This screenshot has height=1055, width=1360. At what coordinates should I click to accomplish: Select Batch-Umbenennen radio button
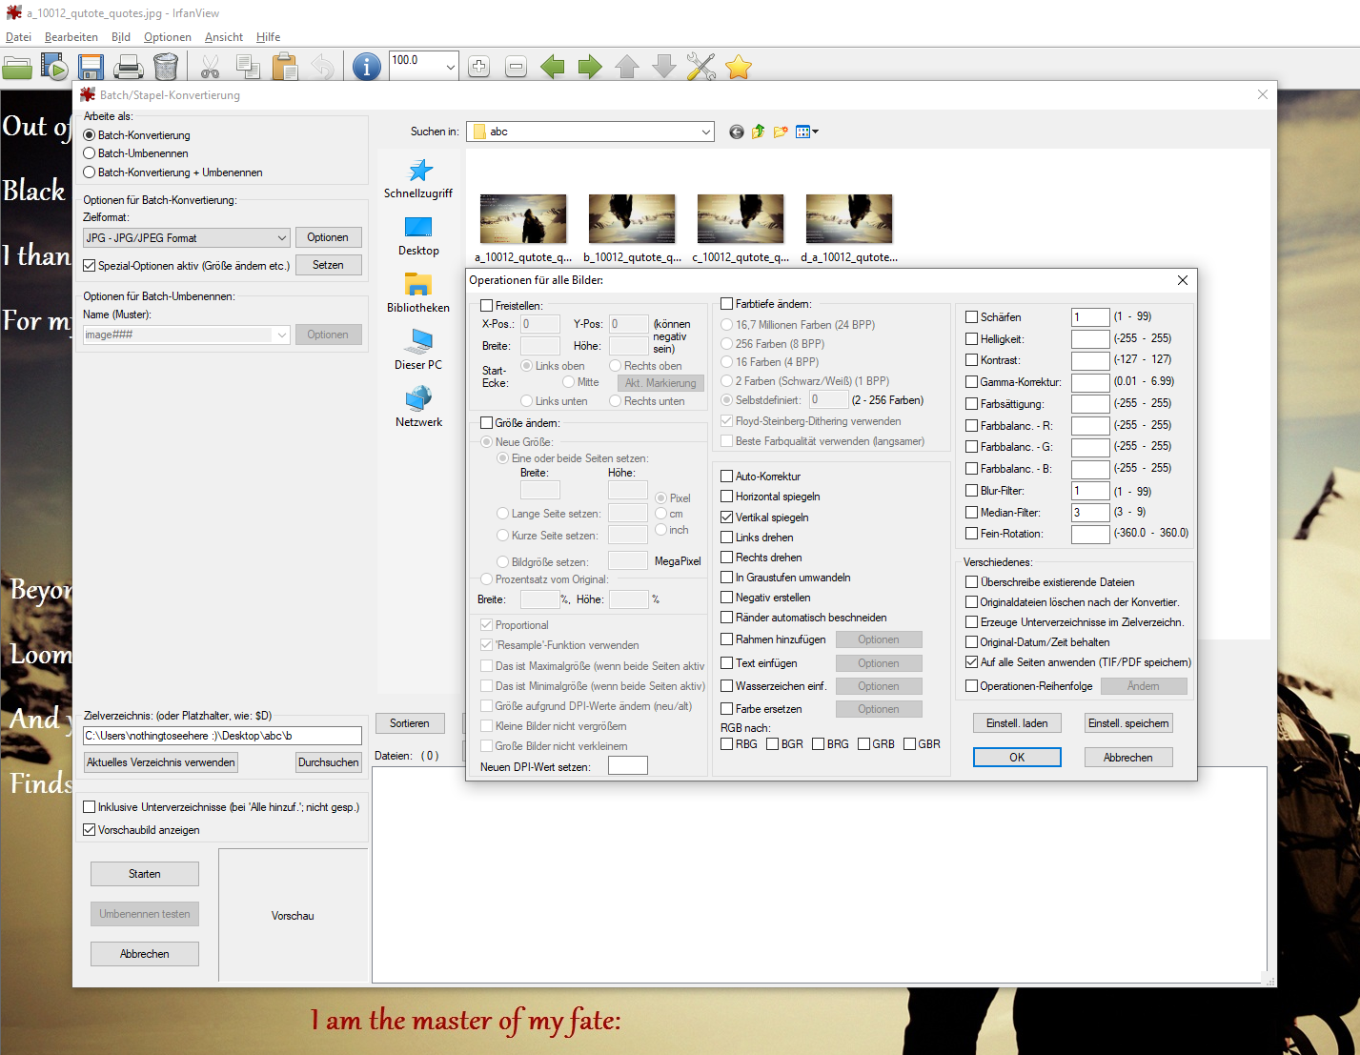pyautogui.click(x=90, y=153)
